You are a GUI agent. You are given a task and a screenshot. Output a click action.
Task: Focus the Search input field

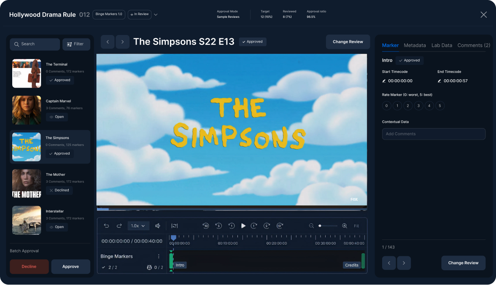coord(35,44)
